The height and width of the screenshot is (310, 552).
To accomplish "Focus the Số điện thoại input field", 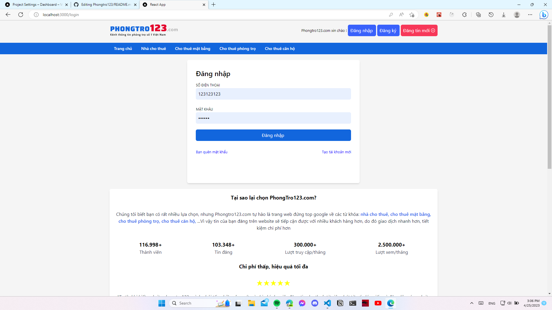I will pos(273,94).
